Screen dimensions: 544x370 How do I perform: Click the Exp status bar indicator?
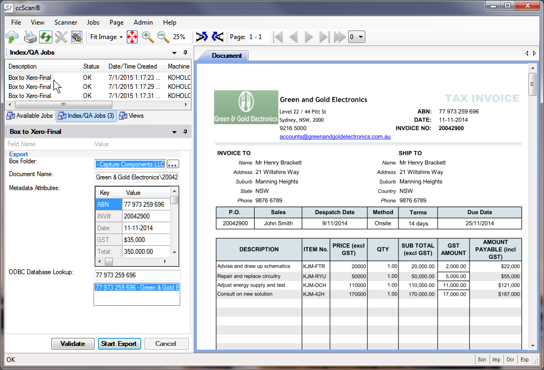tap(525, 360)
